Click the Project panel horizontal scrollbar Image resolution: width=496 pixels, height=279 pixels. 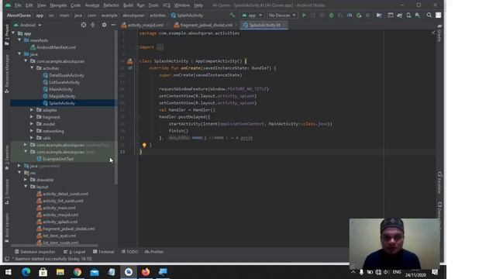coord(54,246)
